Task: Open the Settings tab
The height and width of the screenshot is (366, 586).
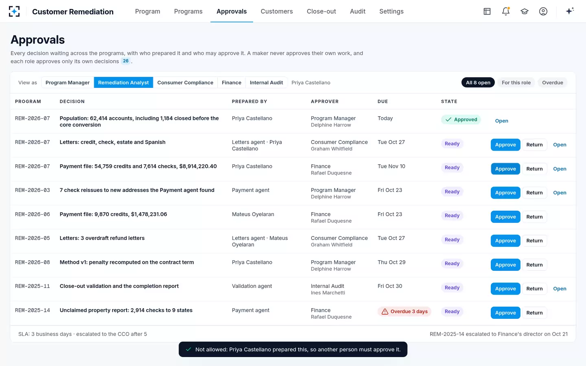Action: 391,11
